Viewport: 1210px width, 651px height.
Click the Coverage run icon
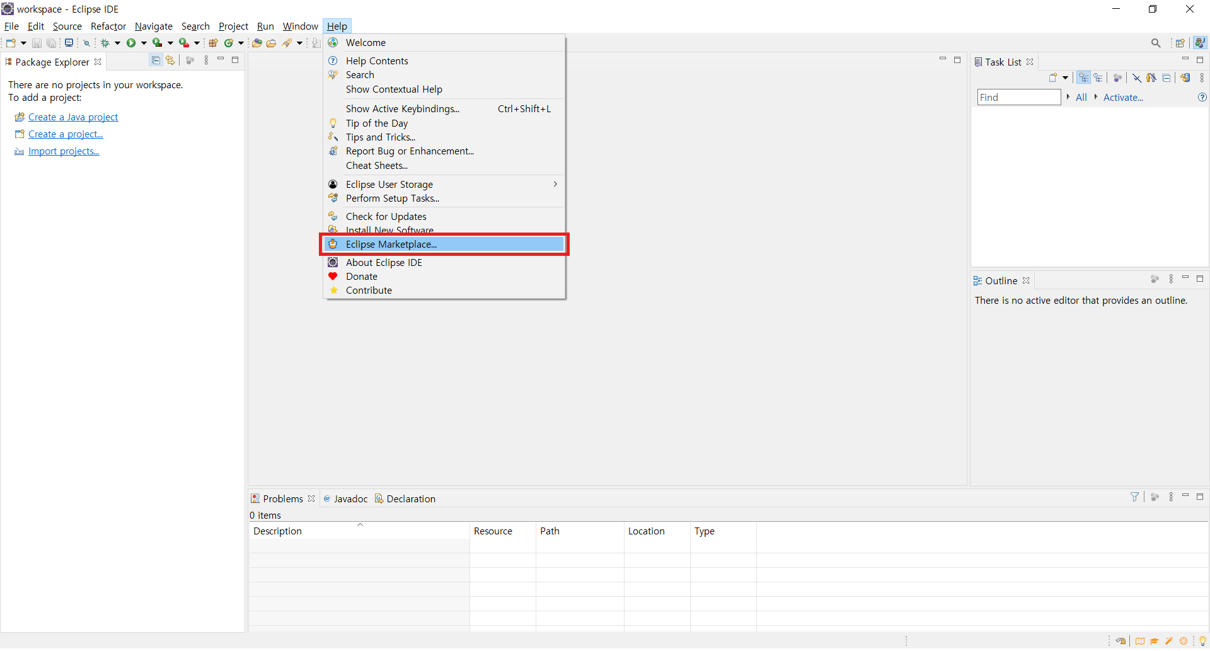tap(158, 43)
